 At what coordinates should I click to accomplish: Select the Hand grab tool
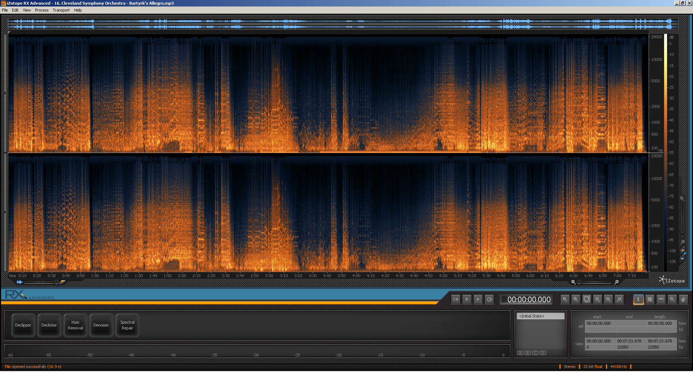(683, 299)
